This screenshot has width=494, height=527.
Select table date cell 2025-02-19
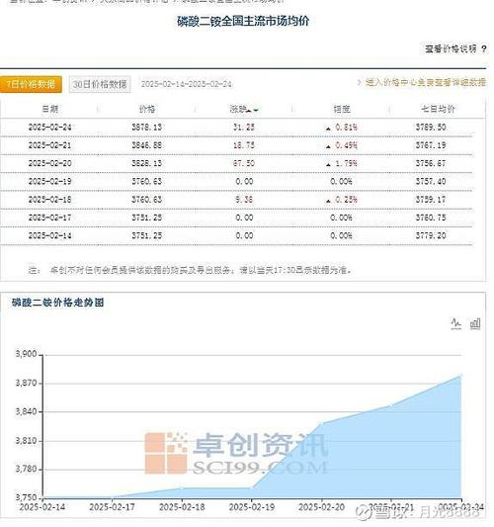pyautogui.click(x=49, y=182)
